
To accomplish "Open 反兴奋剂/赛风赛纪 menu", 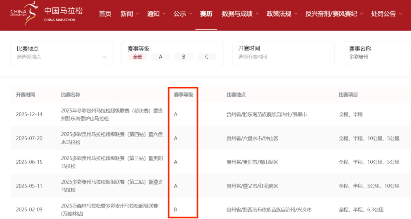I will (x=334, y=14).
